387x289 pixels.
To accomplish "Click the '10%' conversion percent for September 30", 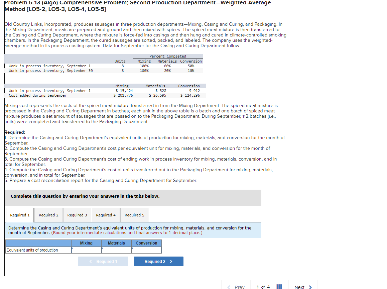I will pos(191,71).
